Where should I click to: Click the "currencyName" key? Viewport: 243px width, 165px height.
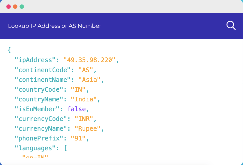[41, 128]
